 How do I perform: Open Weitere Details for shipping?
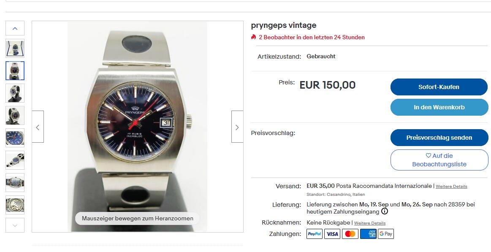click(451, 186)
